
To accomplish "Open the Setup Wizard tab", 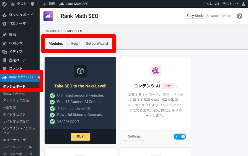I will pyautogui.click(x=97, y=43).
